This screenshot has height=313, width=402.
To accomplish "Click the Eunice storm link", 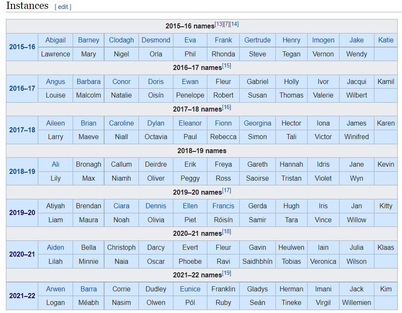I will 190,289.
